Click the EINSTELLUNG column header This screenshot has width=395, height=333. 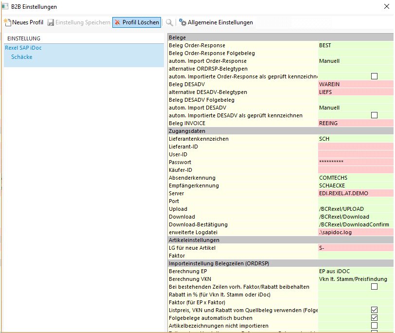point(24,38)
